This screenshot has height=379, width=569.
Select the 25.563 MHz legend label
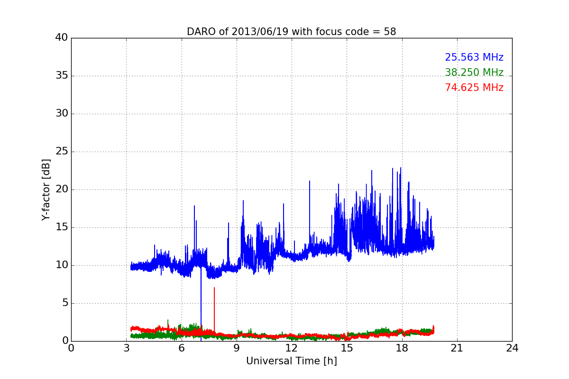coord(474,57)
